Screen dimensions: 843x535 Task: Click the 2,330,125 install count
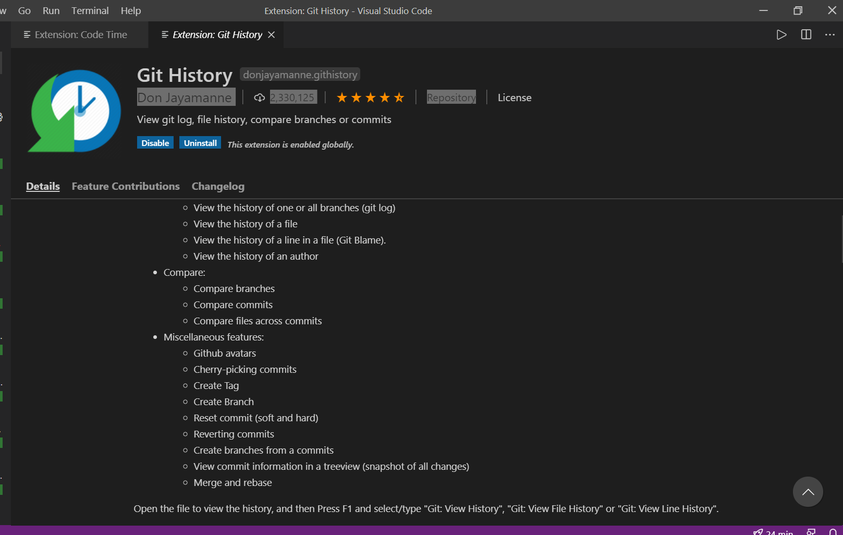(292, 98)
